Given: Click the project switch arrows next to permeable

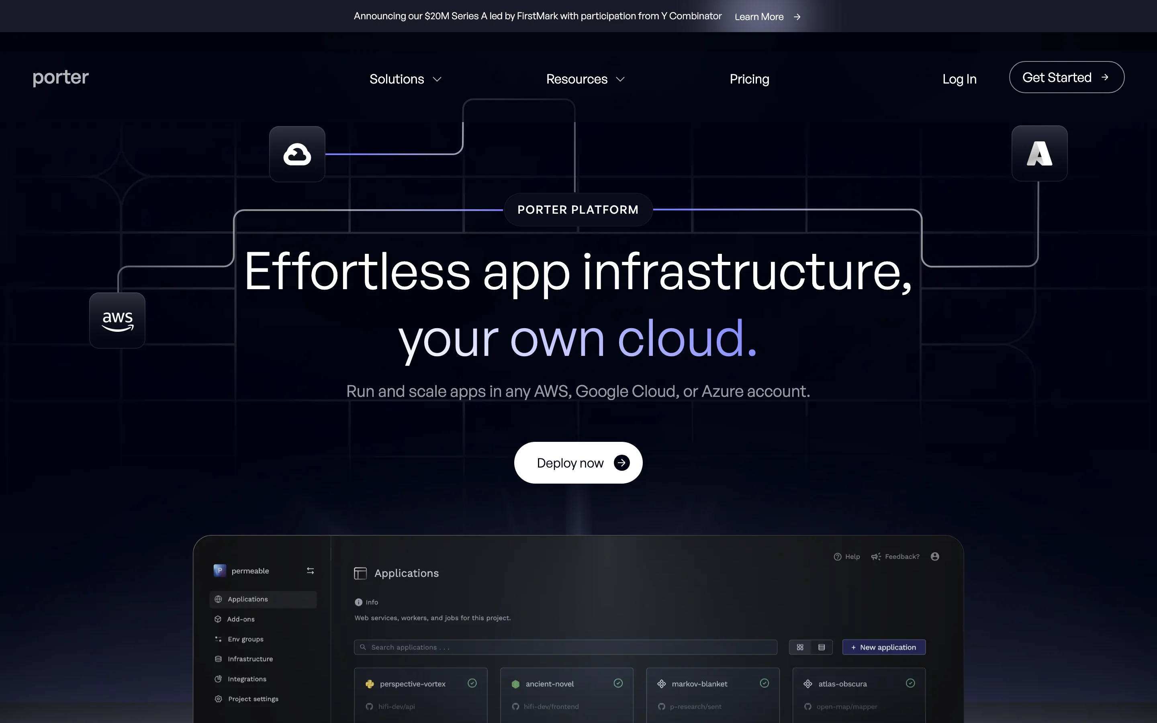Looking at the screenshot, I should (x=310, y=570).
